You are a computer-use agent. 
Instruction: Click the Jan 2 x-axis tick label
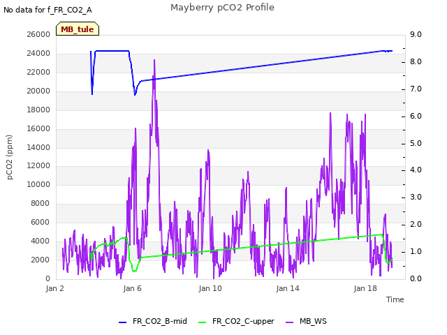[x=54, y=288]
